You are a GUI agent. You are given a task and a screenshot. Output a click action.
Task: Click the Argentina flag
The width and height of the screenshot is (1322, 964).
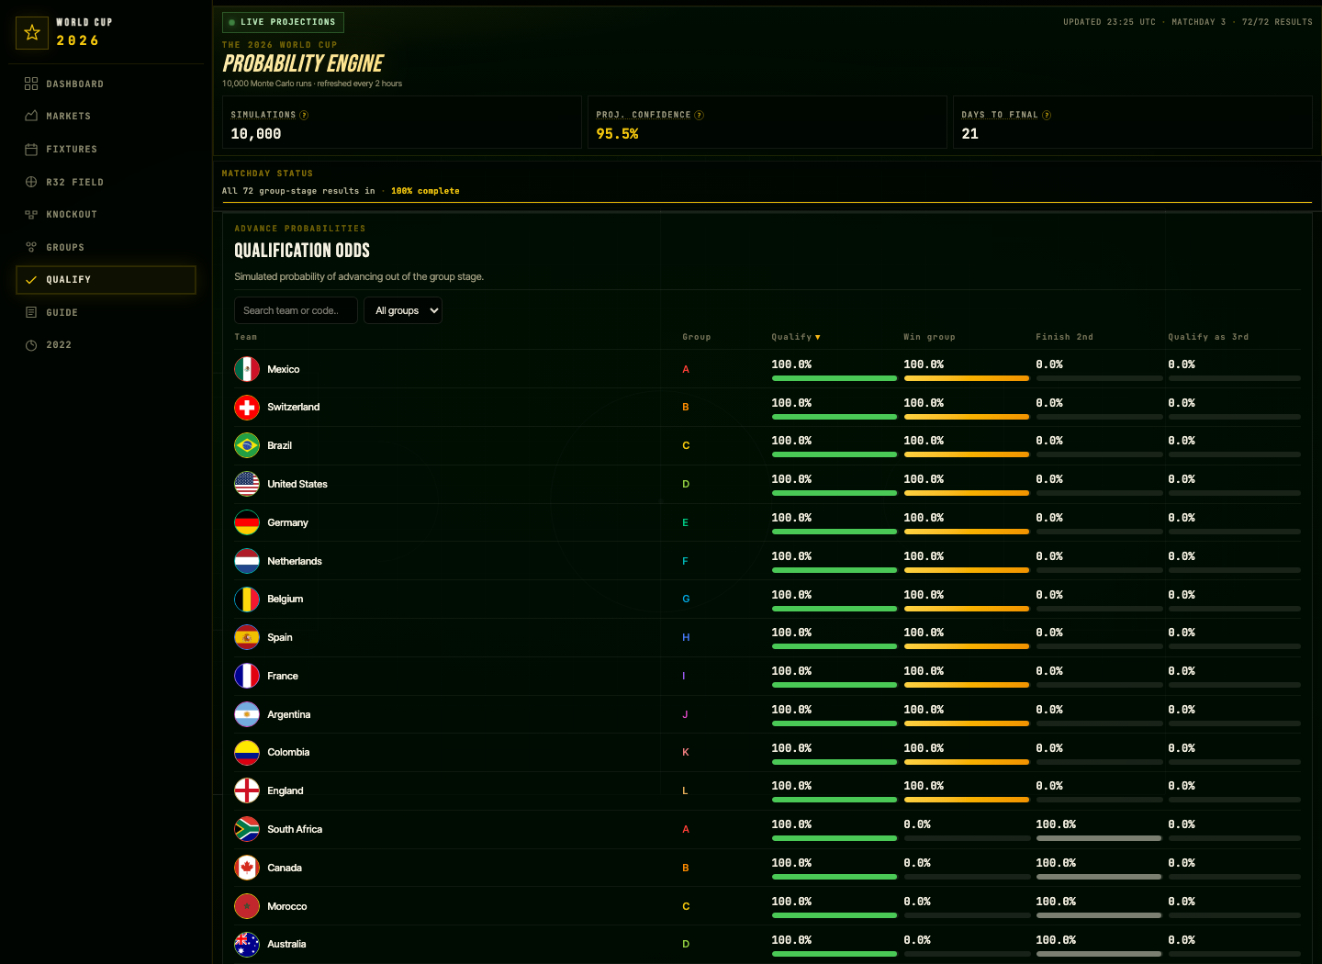click(x=247, y=714)
